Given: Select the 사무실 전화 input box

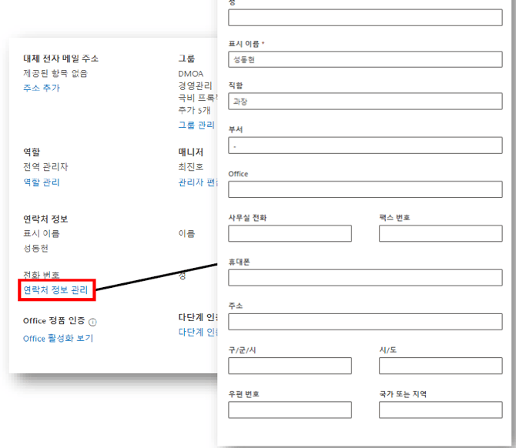Looking at the screenshot, I should tap(290, 233).
